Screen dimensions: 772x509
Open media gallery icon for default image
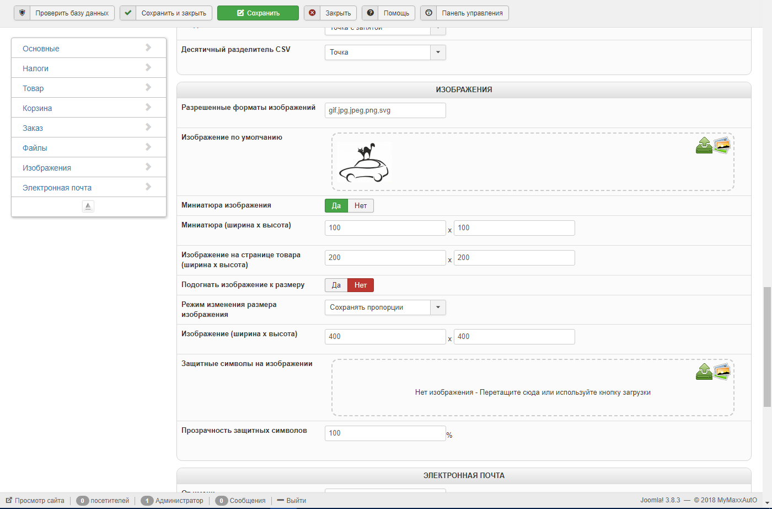(722, 145)
